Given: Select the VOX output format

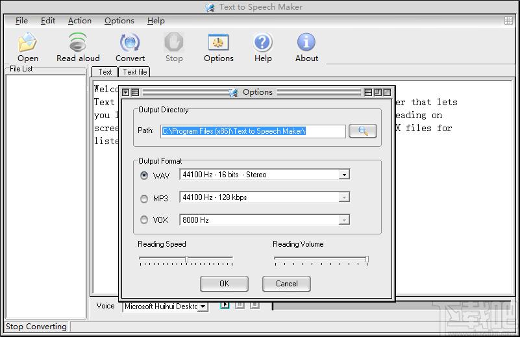Looking at the screenshot, I should point(144,219).
